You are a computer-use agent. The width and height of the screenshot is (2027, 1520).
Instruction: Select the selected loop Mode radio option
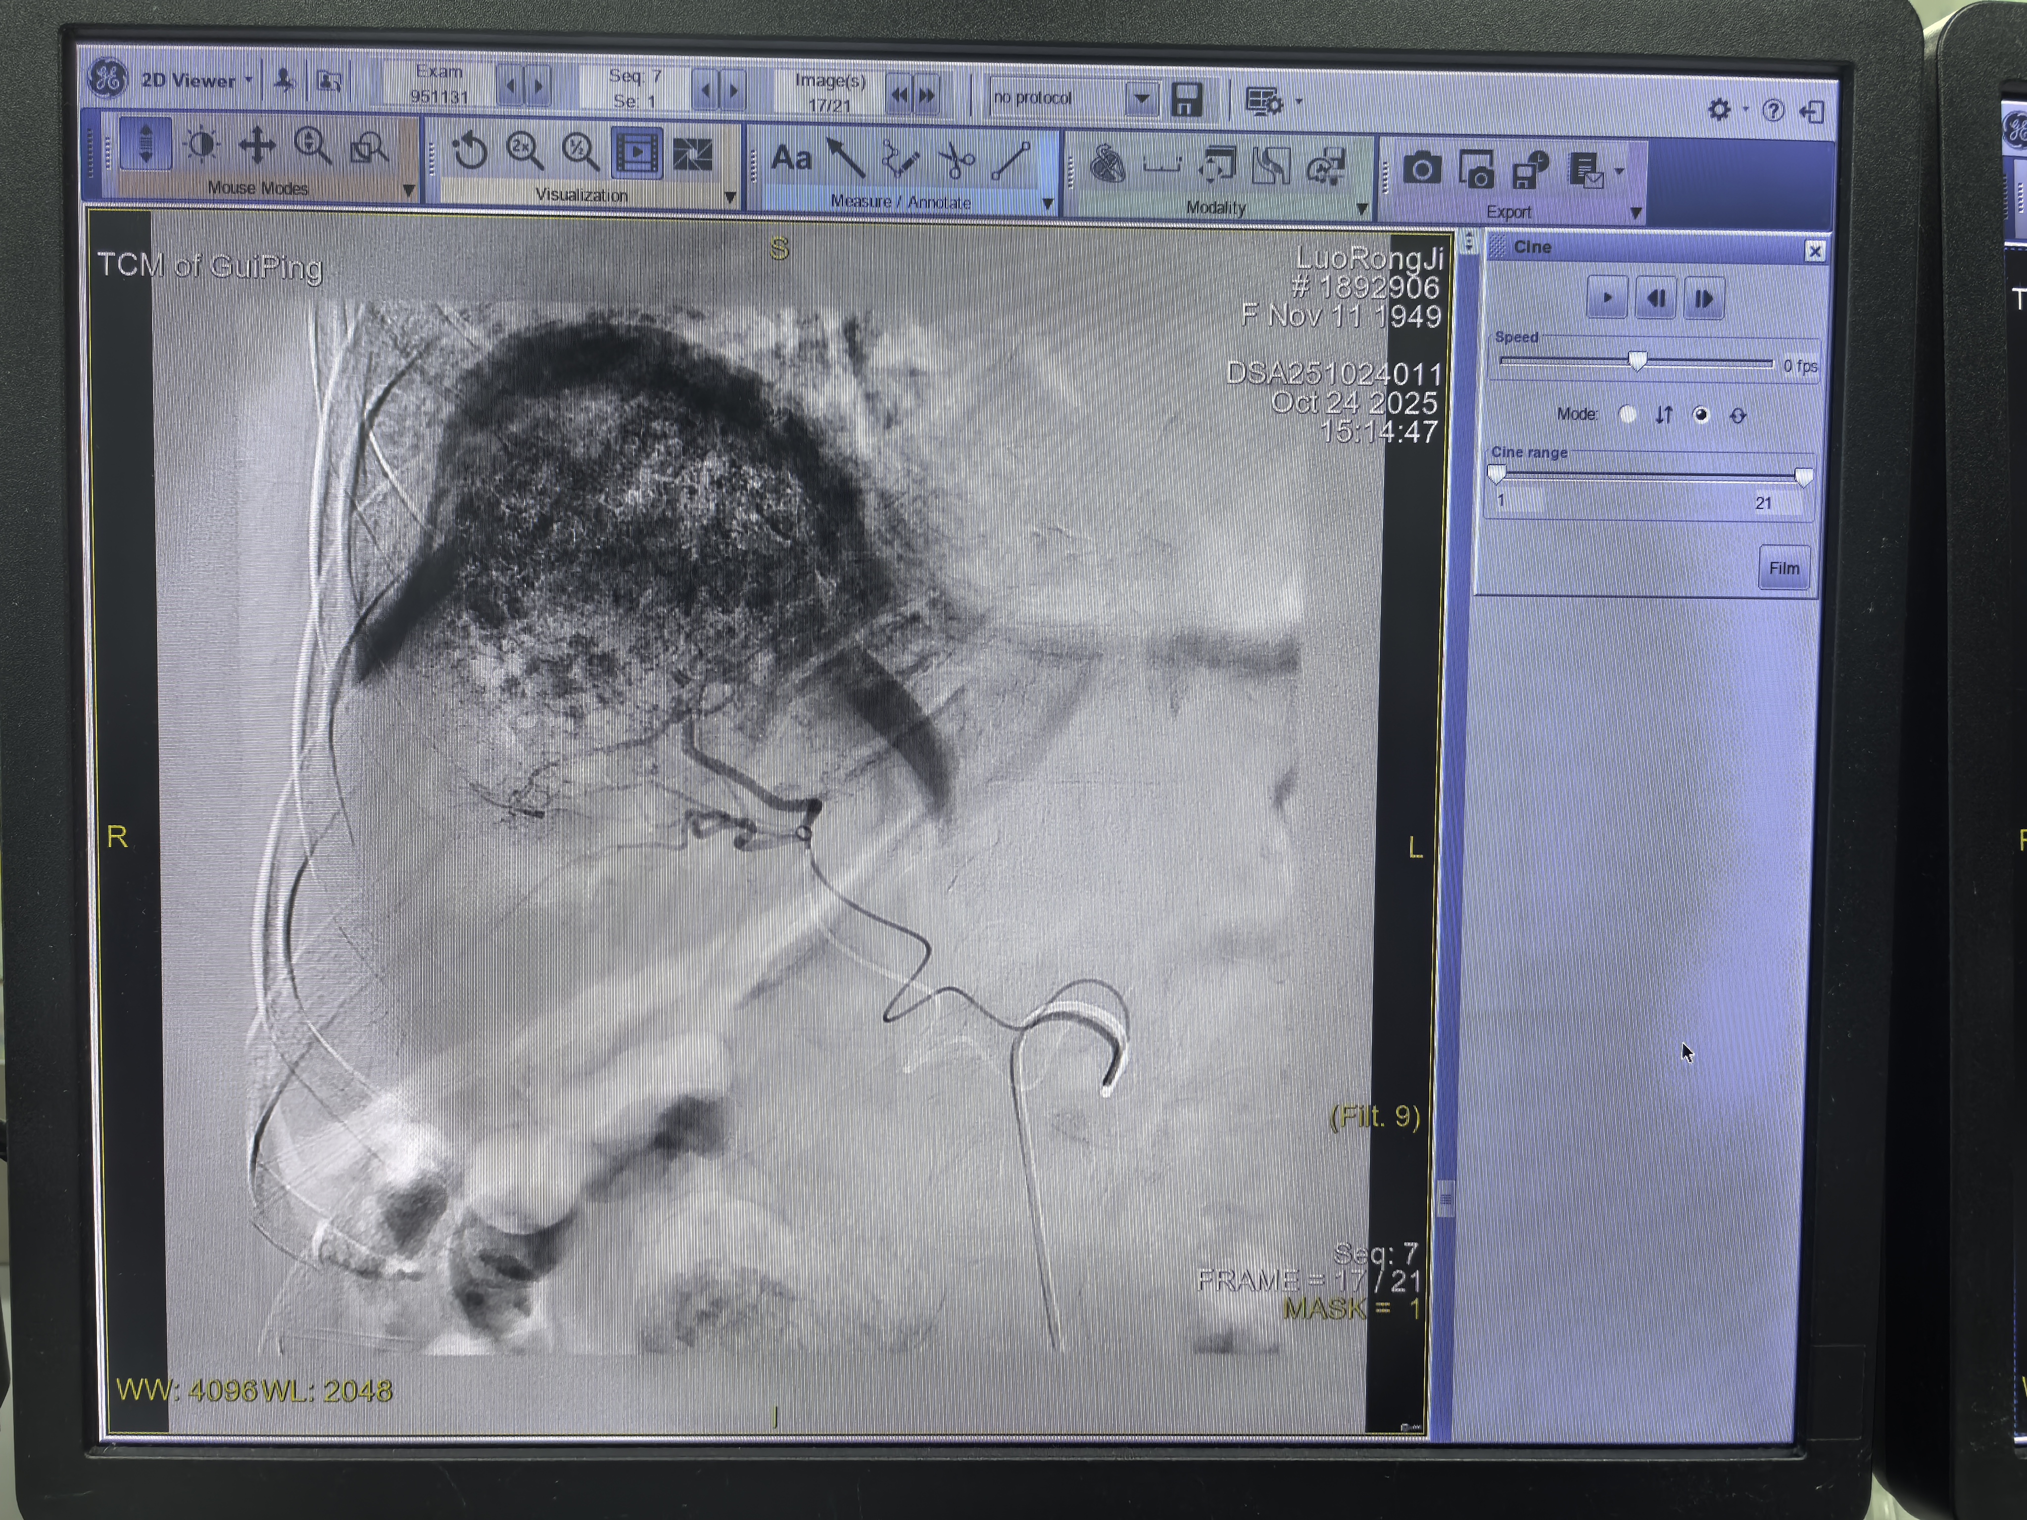[1701, 415]
